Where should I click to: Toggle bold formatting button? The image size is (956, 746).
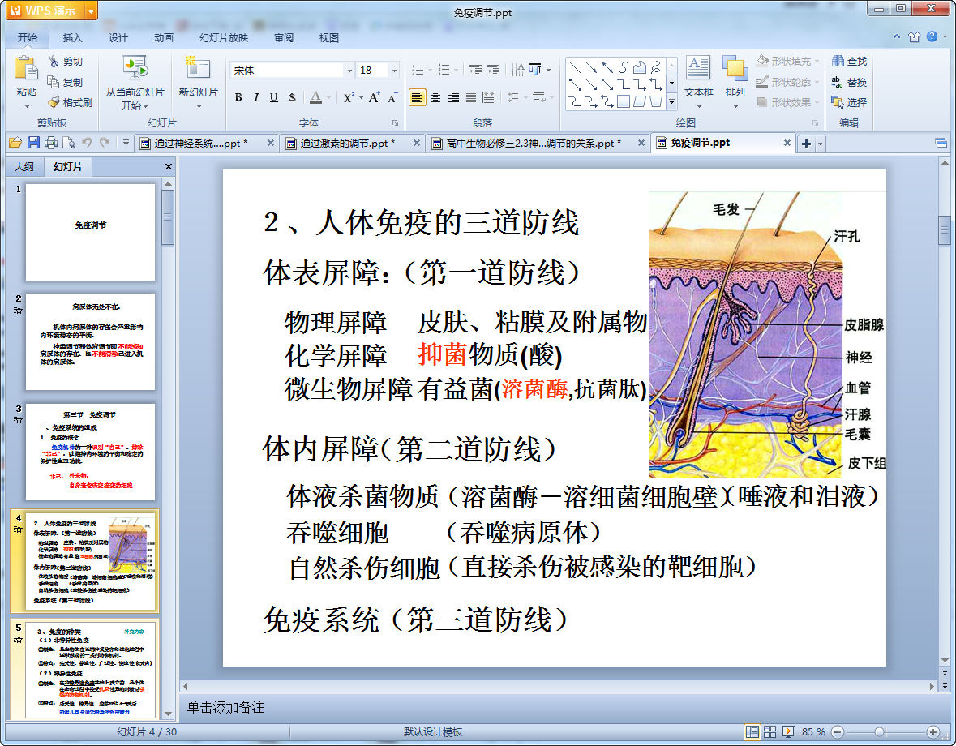click(238, 97)
